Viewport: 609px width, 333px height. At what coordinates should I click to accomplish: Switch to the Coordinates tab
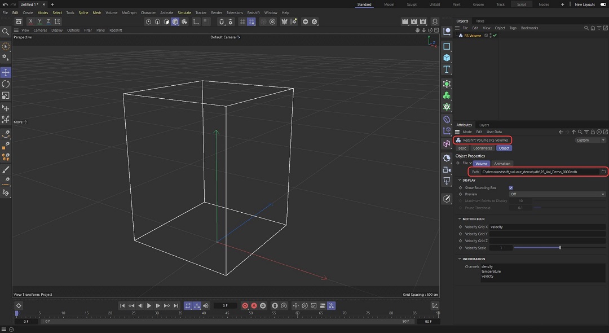pos(483,148)
